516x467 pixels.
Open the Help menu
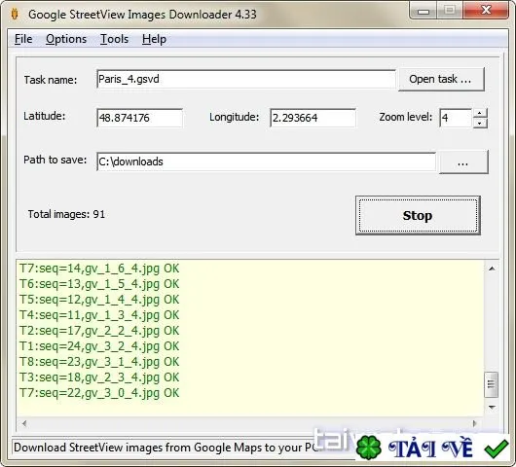154,39
